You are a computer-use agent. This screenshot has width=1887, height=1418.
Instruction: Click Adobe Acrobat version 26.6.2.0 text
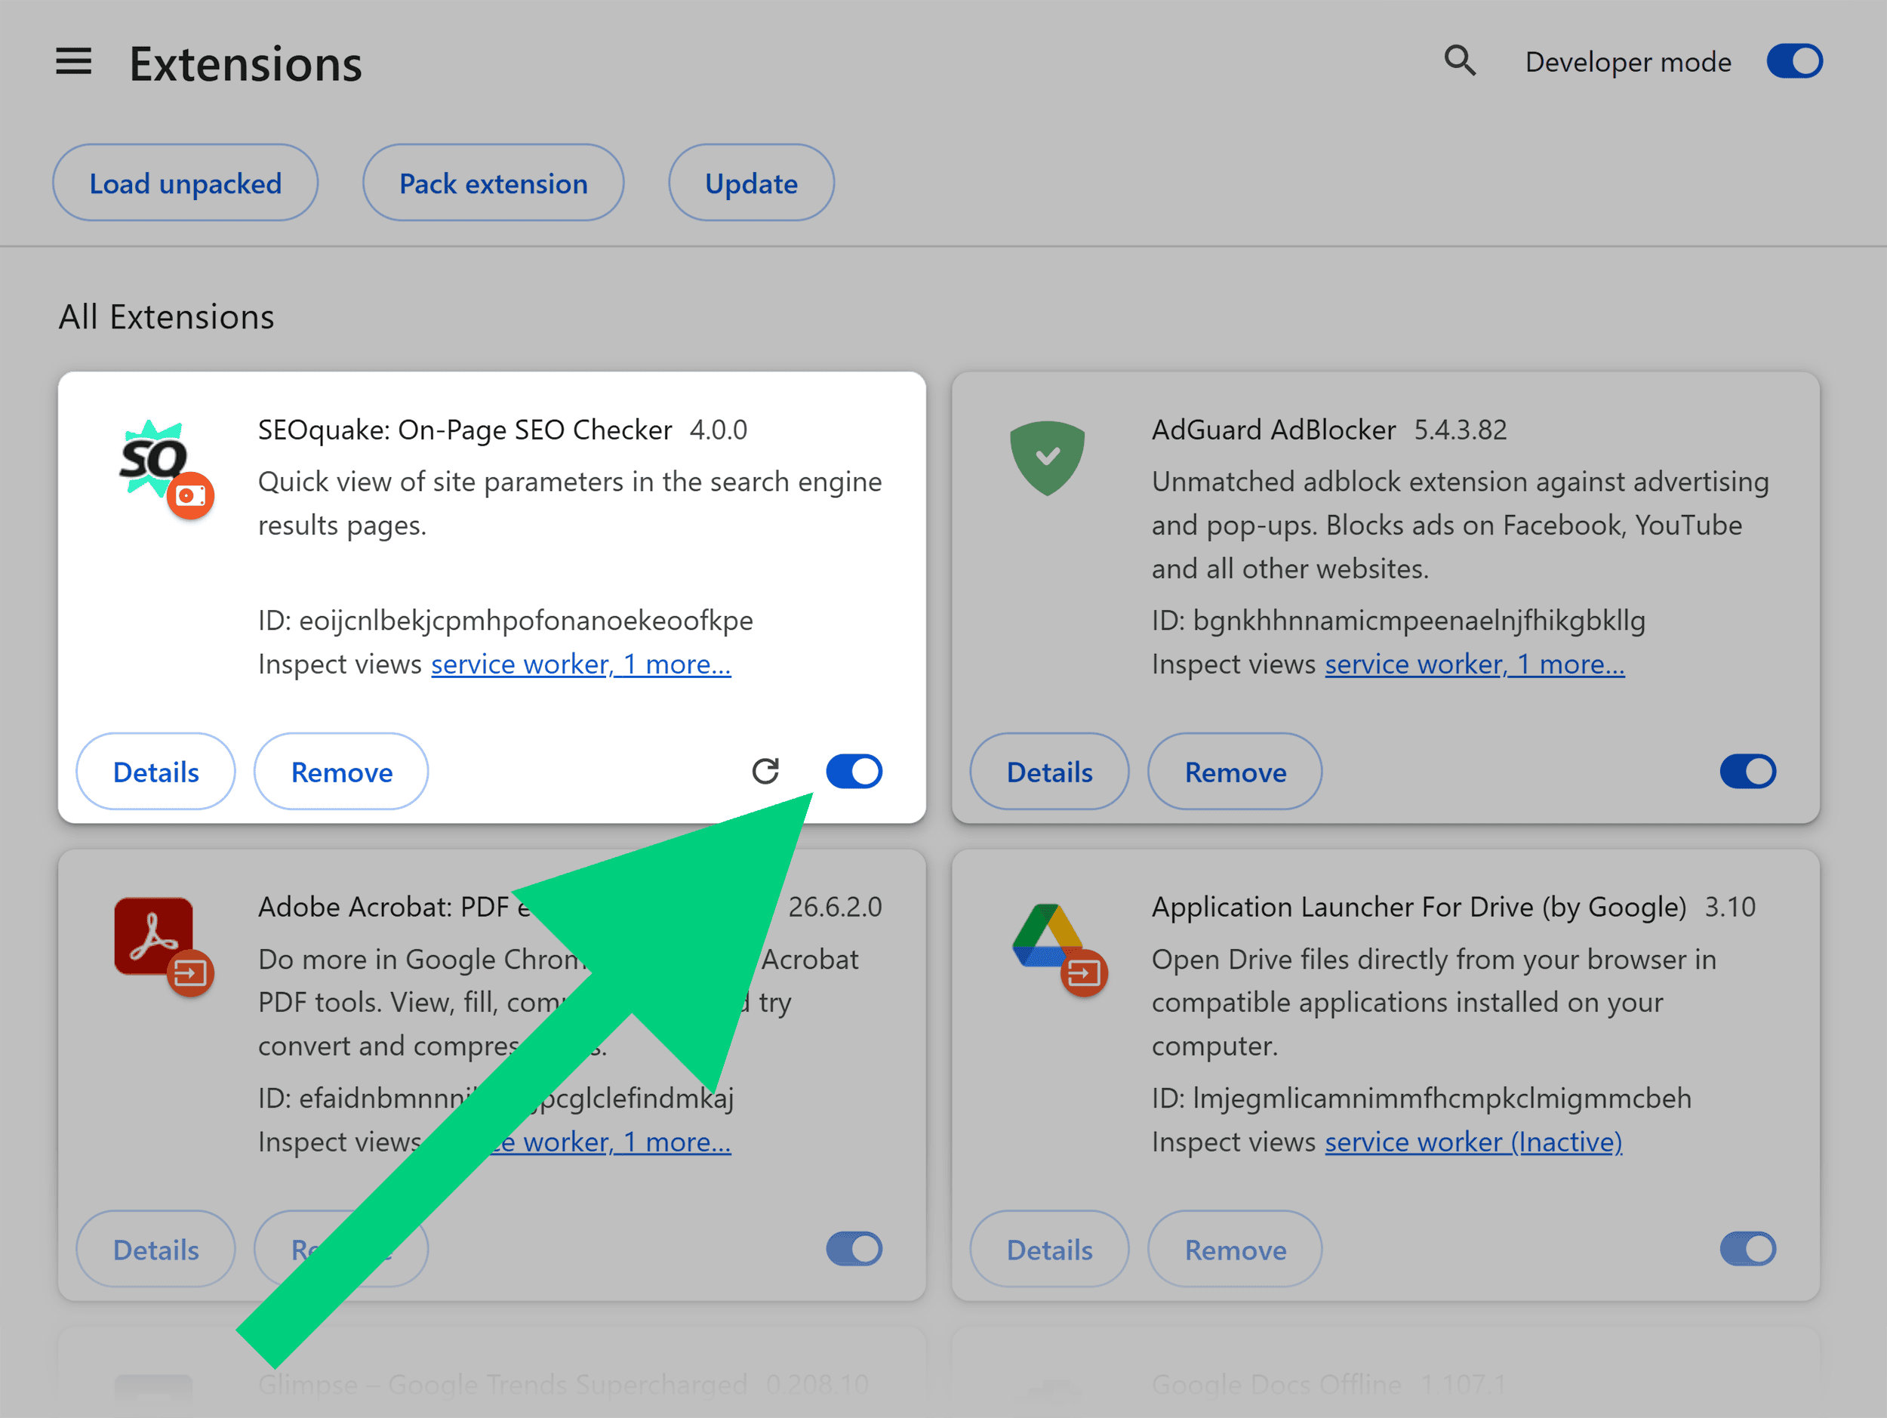click(x=835, y=906)
